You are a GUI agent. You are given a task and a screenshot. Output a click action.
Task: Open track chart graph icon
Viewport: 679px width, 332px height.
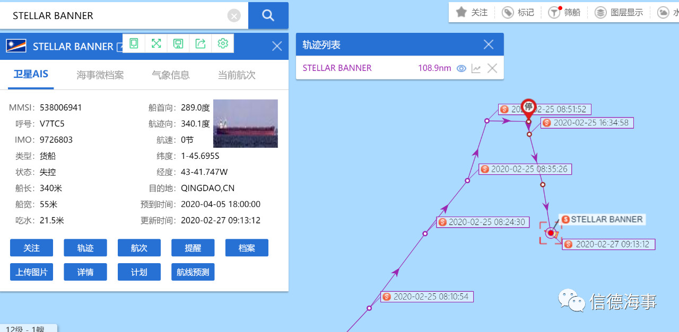[476, 68]
